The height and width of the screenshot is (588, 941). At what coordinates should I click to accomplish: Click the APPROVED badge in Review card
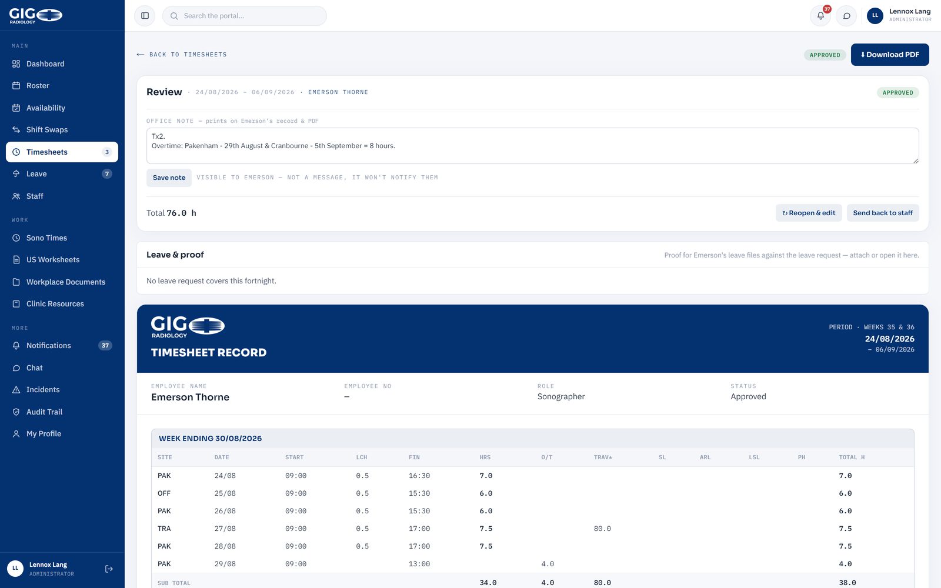pyautogui.click(x=898, y=92)
